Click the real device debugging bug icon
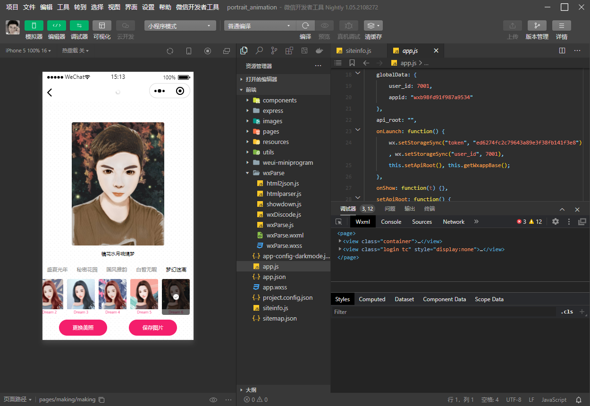This screenshot has width=590, height=406. point(348,25)
